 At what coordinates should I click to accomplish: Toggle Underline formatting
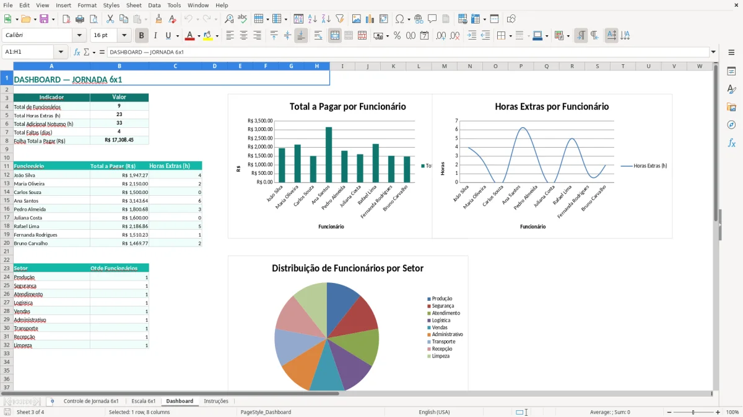[168, 36]
